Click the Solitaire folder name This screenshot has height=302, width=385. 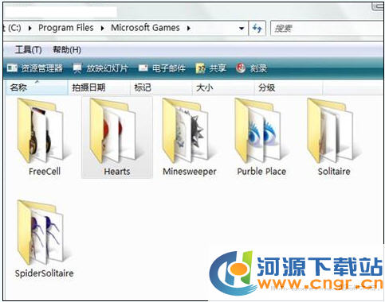334,172
